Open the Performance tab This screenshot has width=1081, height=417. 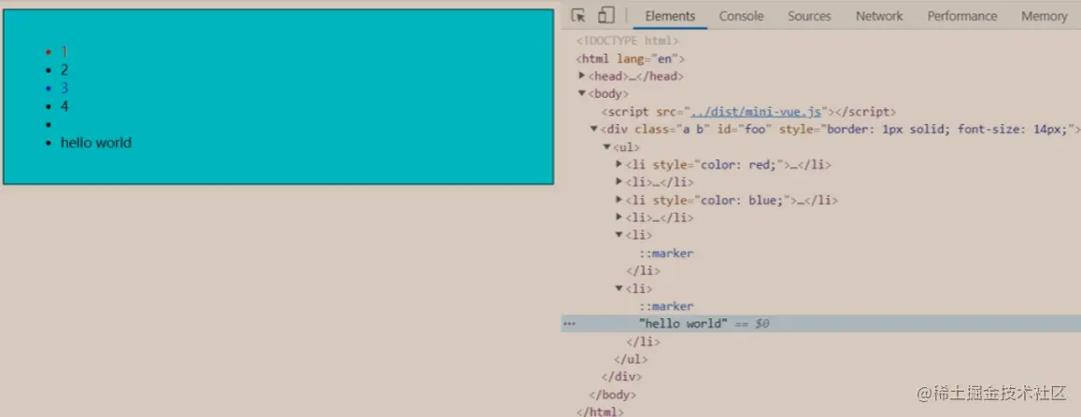pyautogui.click(x=961, y=16)
